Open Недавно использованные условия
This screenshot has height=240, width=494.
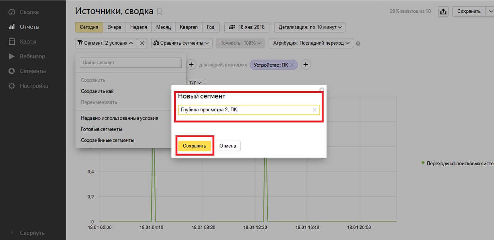[x=120, y=118]
